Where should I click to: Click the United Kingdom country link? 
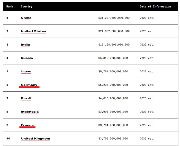tap(35, 139)
